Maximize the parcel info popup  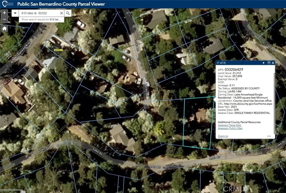(x=269, y=63)
